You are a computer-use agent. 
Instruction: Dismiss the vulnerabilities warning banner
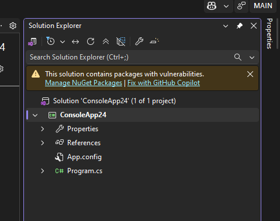250,74
